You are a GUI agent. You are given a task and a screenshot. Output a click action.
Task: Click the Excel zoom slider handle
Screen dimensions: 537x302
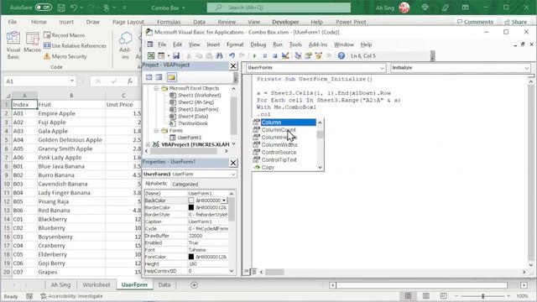[483, 296]
